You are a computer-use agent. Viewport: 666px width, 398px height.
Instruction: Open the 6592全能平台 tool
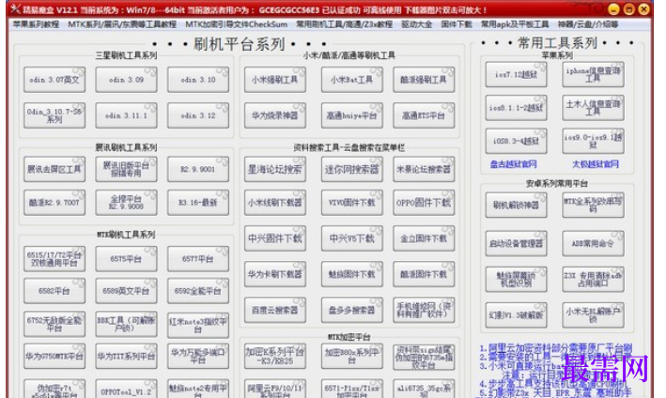(198, 291)
